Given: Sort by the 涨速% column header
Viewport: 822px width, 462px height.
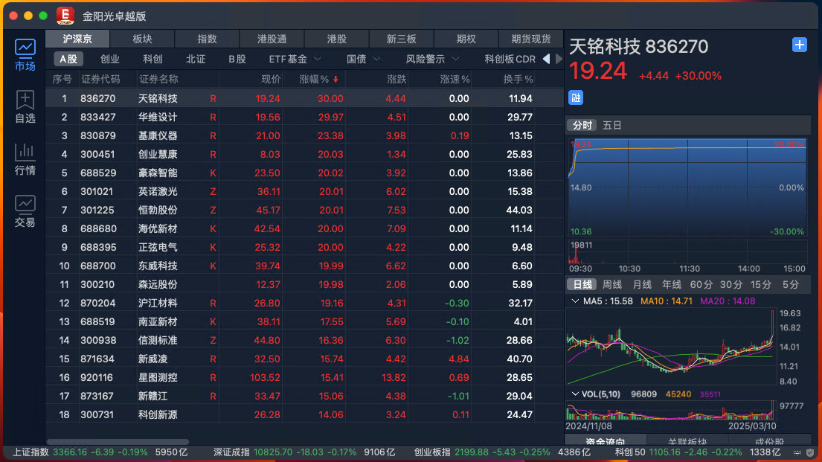Looking at the screenshot, I should pos(455,79).
